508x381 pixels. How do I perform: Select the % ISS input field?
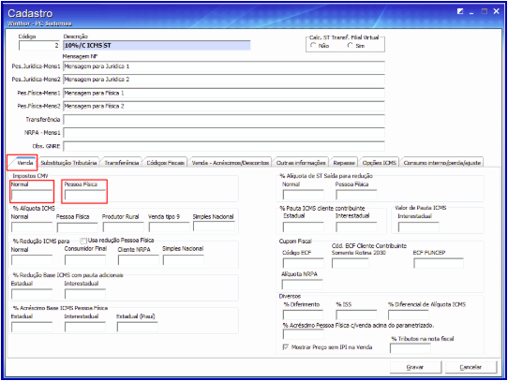click(x=356, y=315)
